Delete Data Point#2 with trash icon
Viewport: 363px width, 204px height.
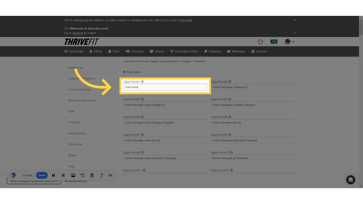point(230,82)
